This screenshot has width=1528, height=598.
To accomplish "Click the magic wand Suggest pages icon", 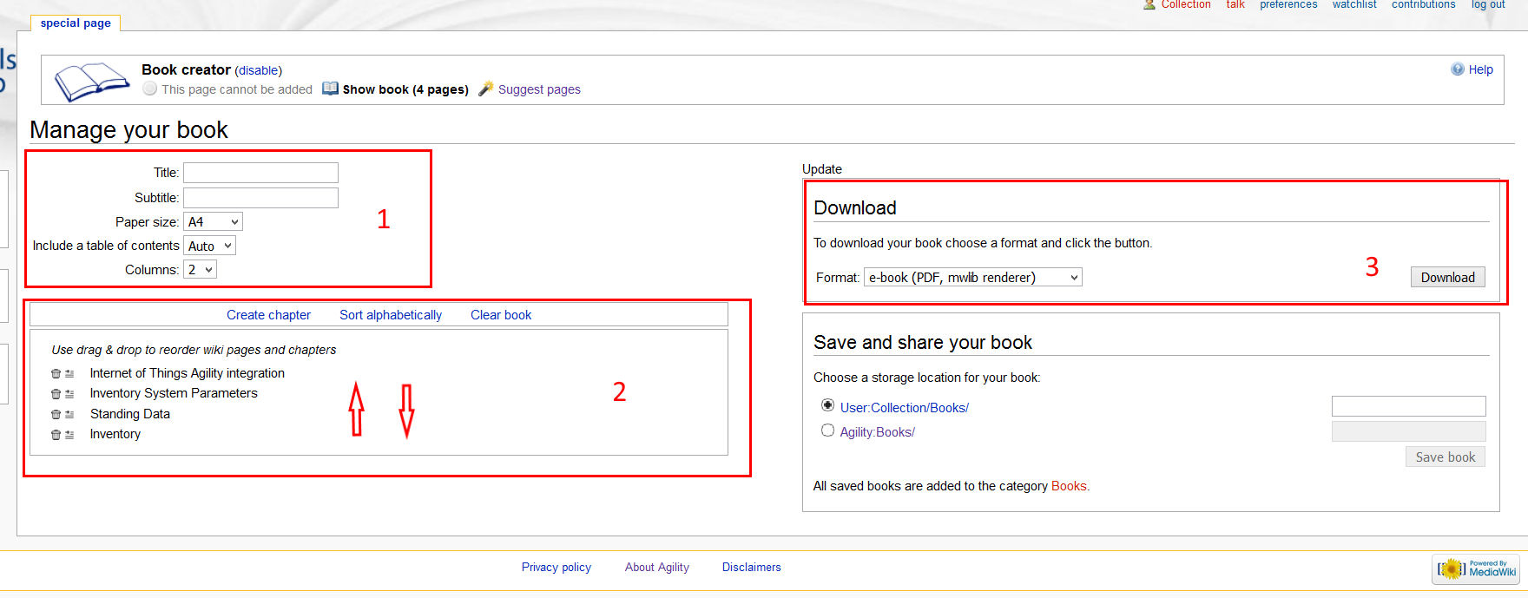I will (486, 89).
